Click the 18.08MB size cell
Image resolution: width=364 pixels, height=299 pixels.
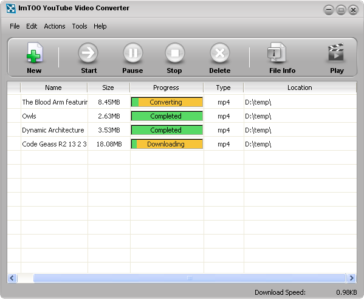point(109,144)
